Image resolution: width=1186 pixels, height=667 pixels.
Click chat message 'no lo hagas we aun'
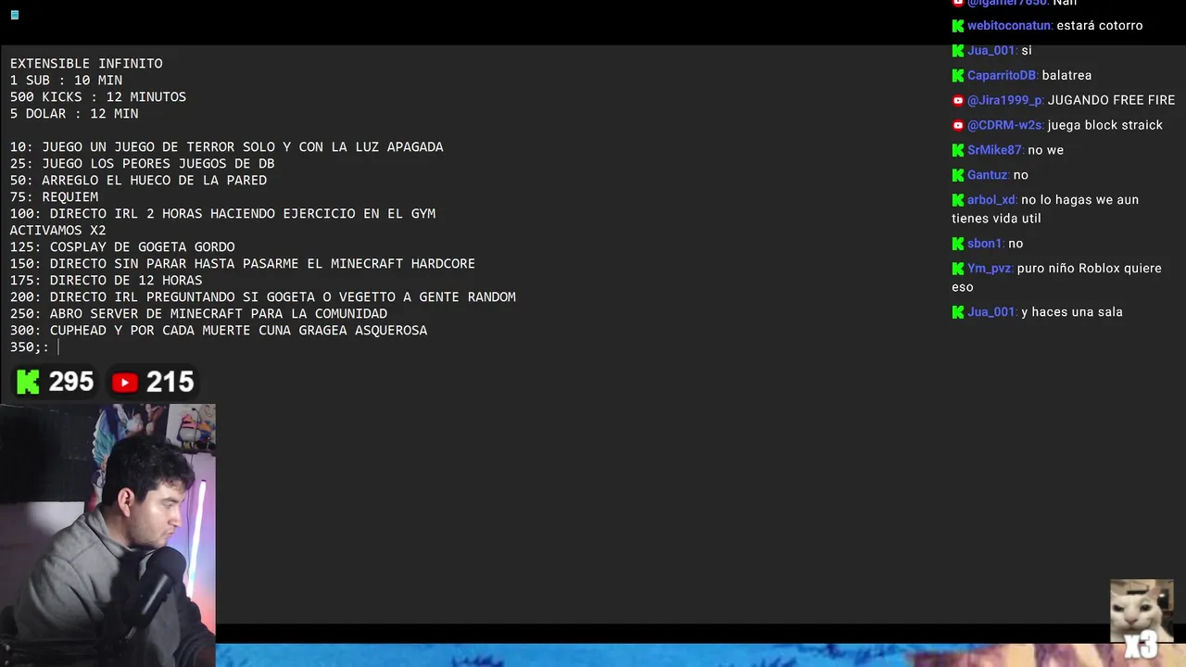click(x=1079, y=201)
